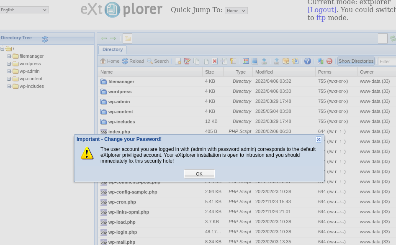Click the Upload arrow icon

[277, 61]
